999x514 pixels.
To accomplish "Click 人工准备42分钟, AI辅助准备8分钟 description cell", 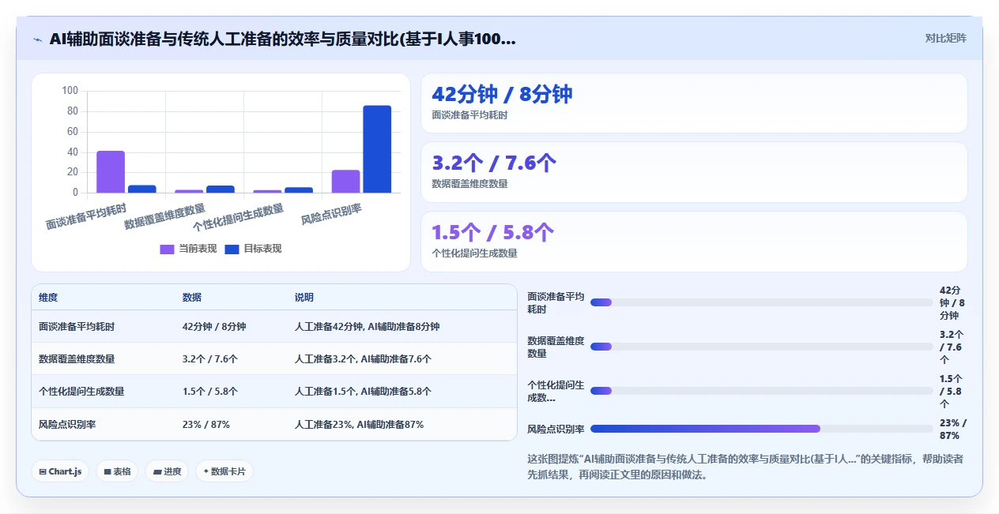I will (367, 326).
